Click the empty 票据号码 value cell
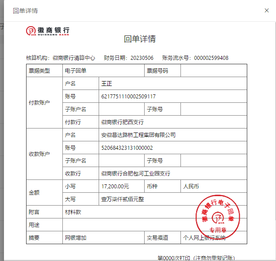Image resolution: width=276 pixels, height=261 pixels. pos(213,70)
